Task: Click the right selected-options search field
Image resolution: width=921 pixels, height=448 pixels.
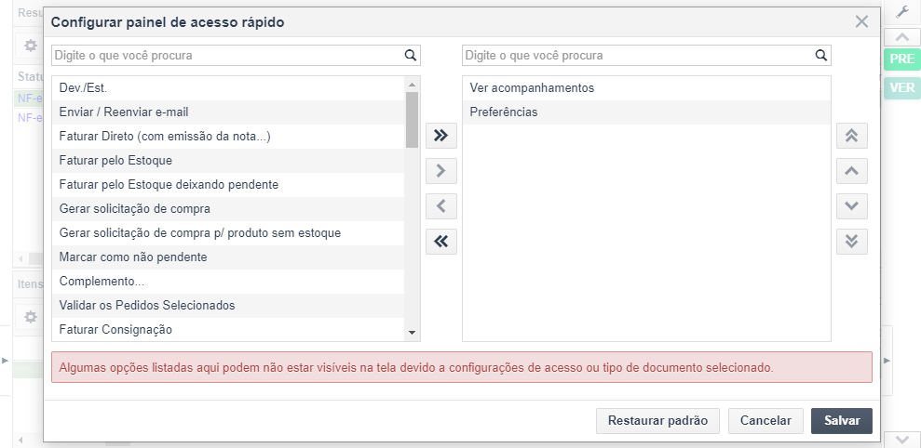Action: [646, 56]
